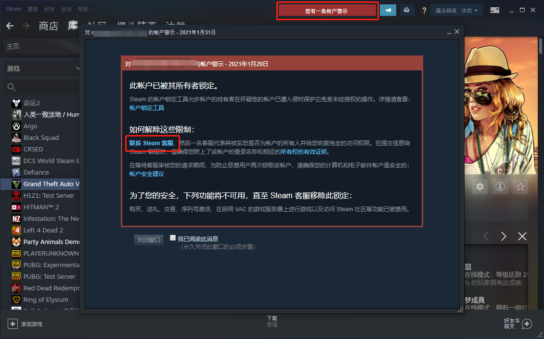Image resolution: width=544 pixels, height=339 pixels.
Task: Open game settings gear icon
Action: (x=480, y=187)
